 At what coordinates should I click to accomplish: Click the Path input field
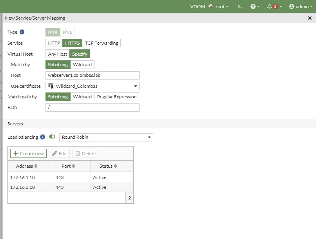pyautogui.click(x=92, y=107)
